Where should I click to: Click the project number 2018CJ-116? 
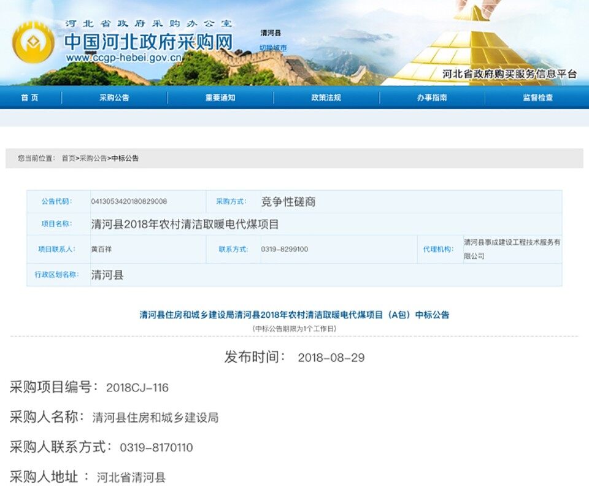pos(137,388)
